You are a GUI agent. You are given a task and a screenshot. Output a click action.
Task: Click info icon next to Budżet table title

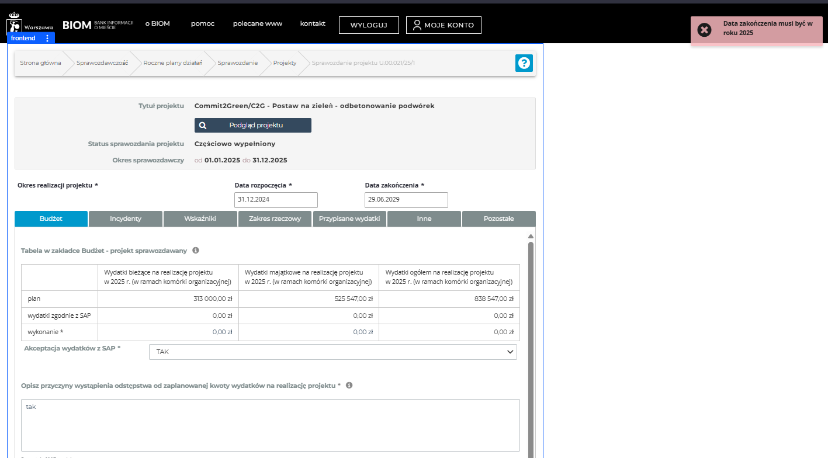tap(196, 250)
